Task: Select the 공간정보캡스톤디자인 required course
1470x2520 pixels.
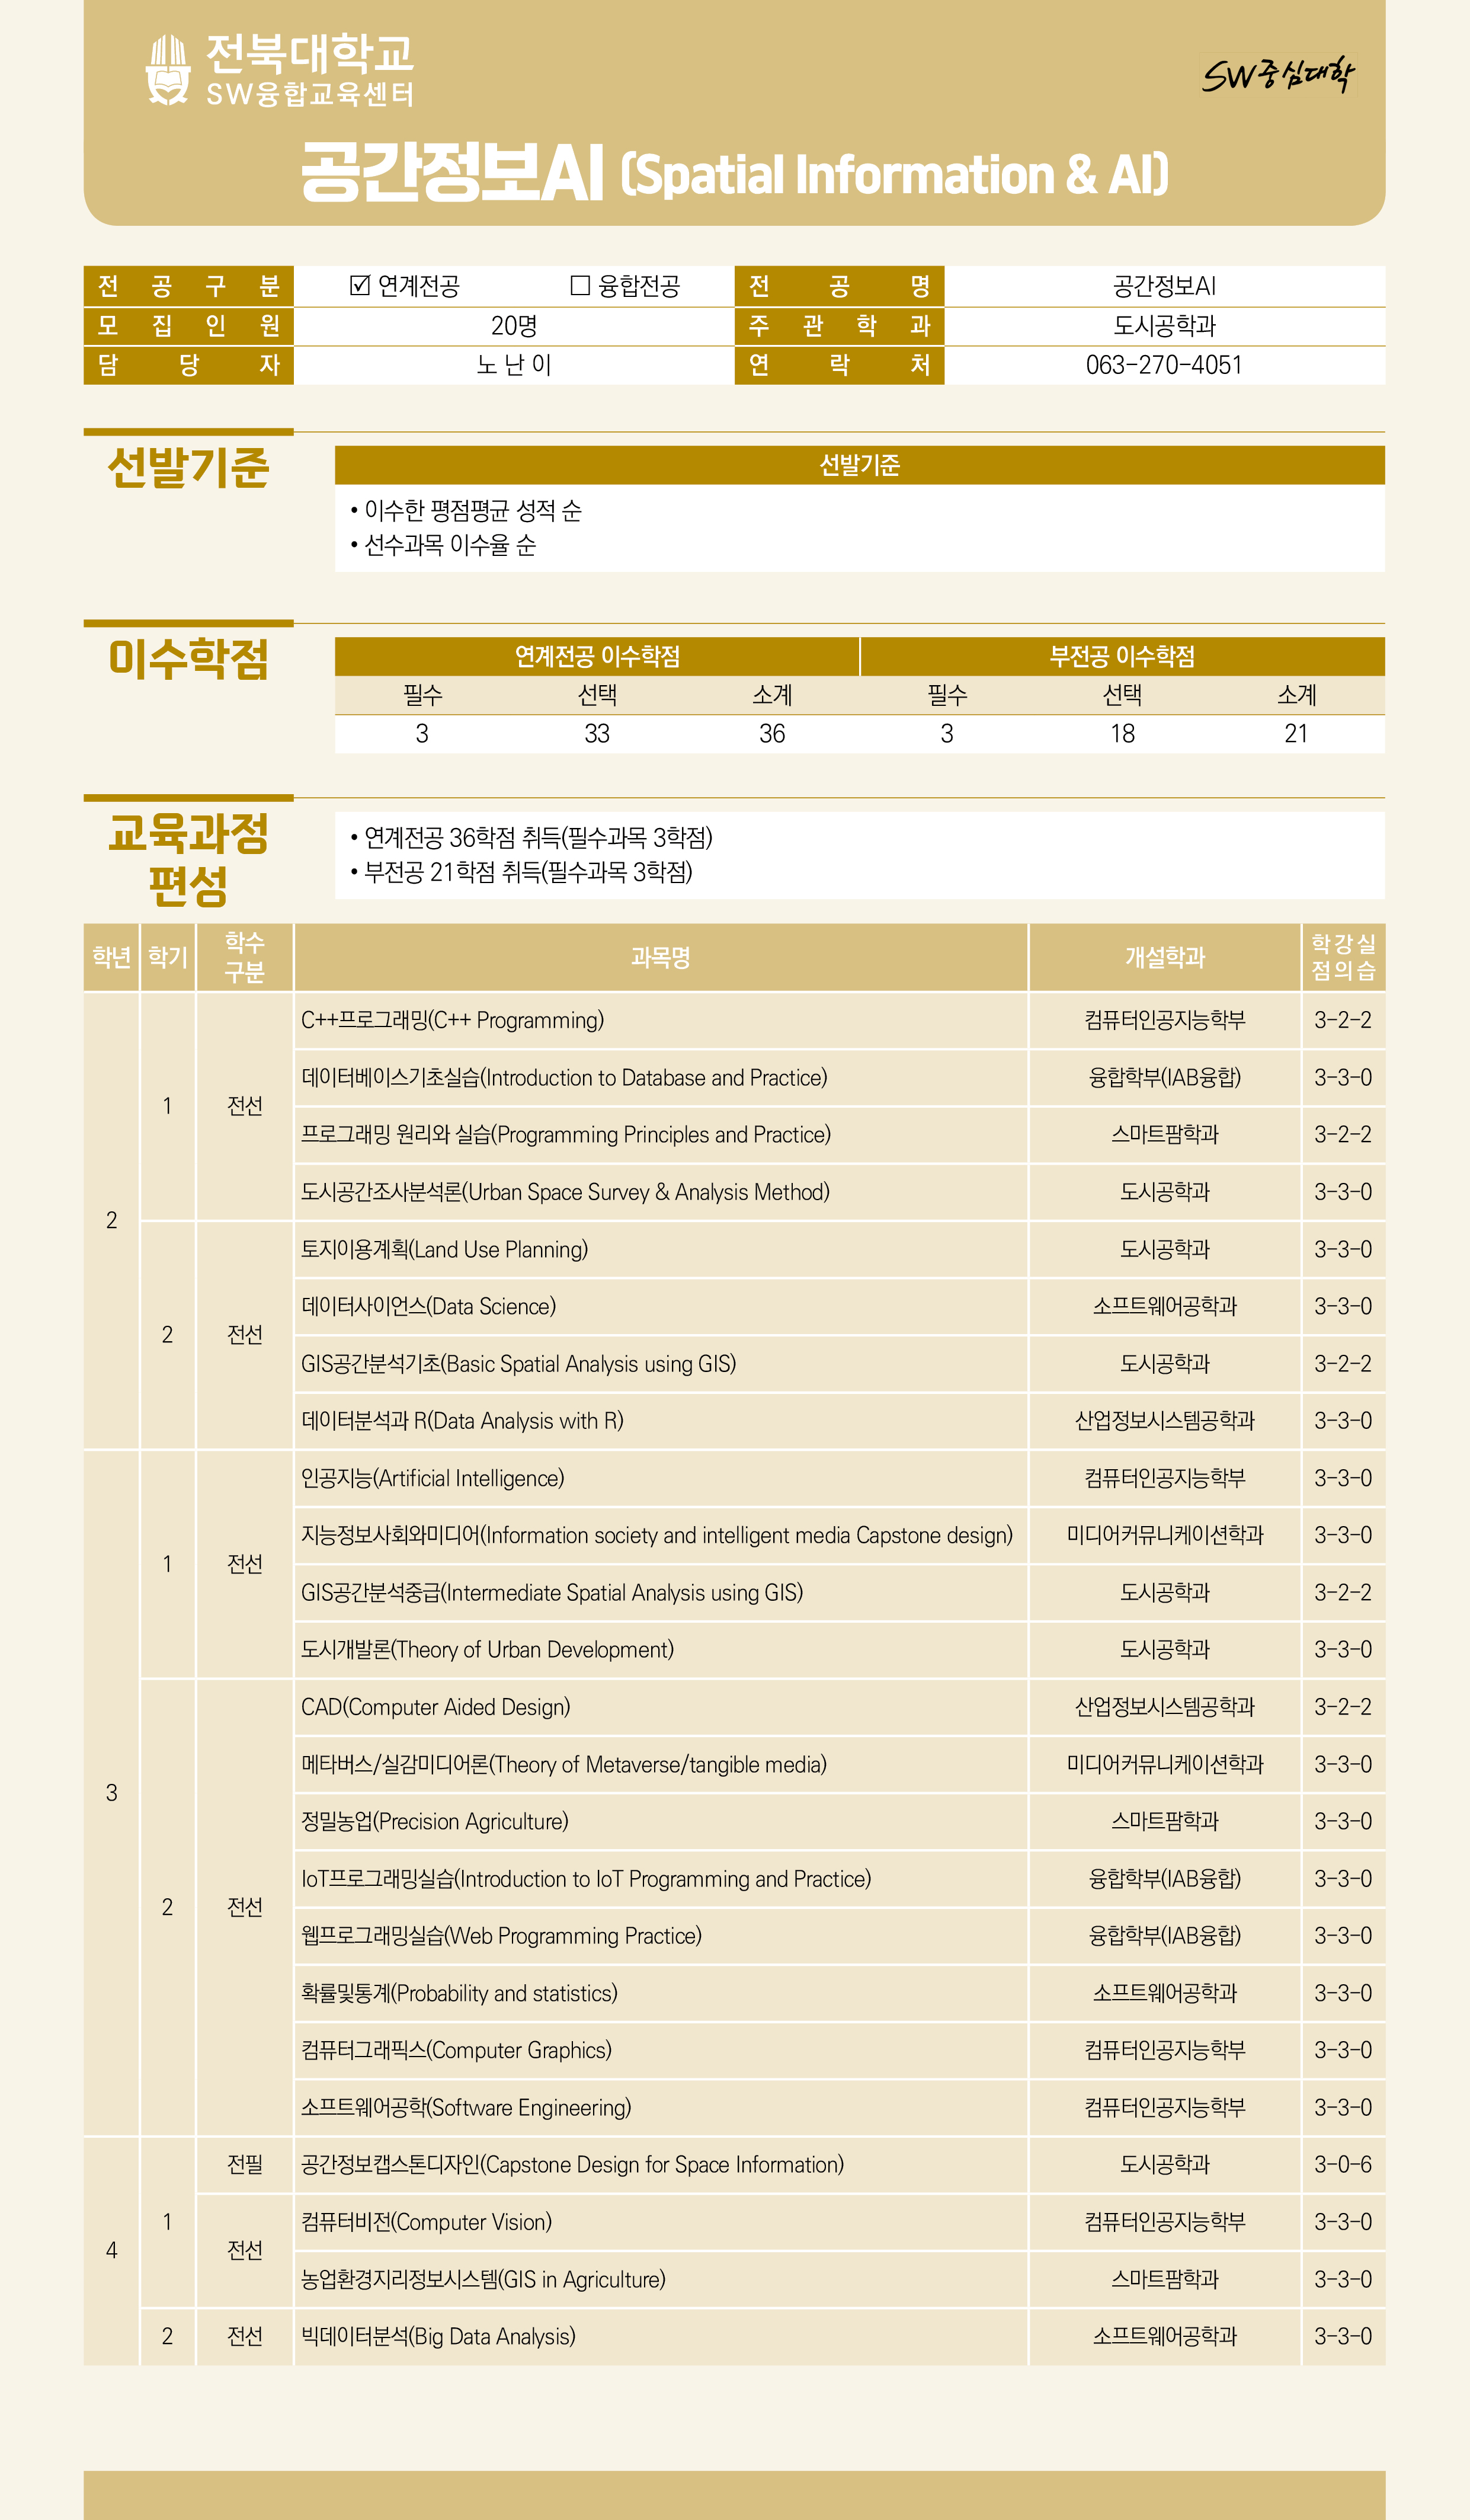Action: pos(572,2165)
